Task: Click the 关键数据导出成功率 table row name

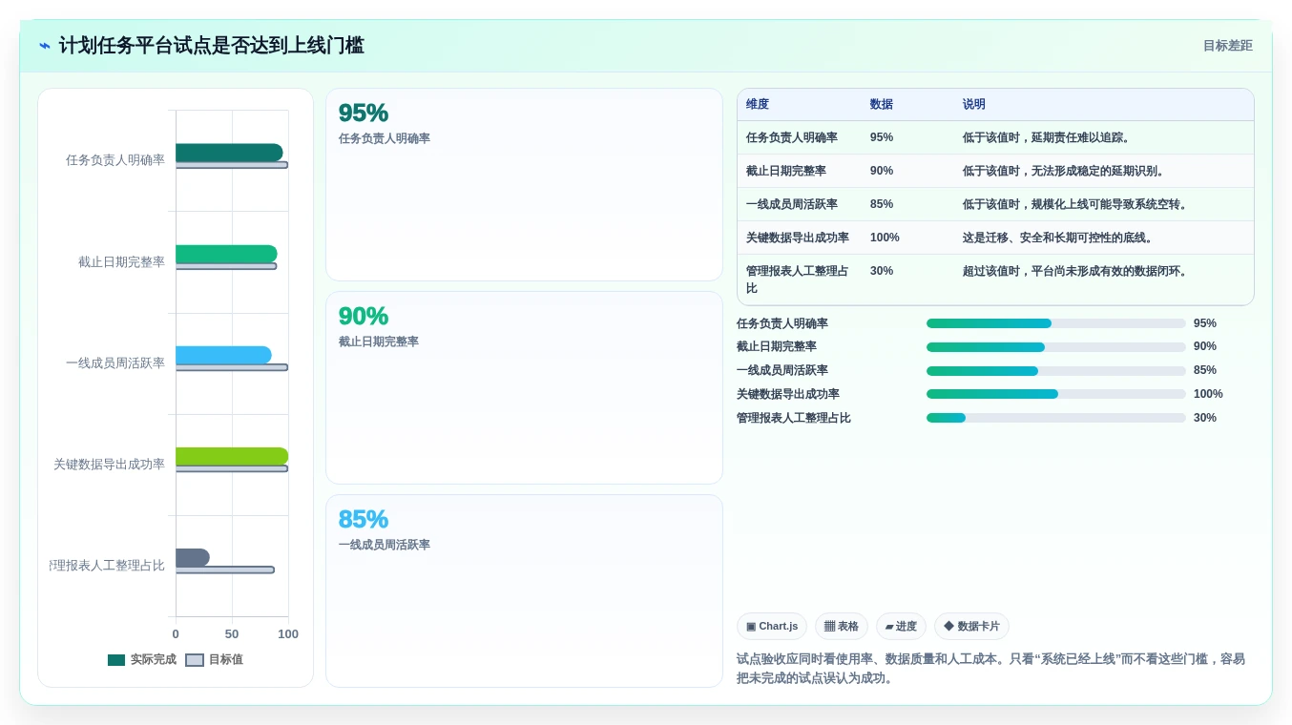Action: click(x=798, y=238)
